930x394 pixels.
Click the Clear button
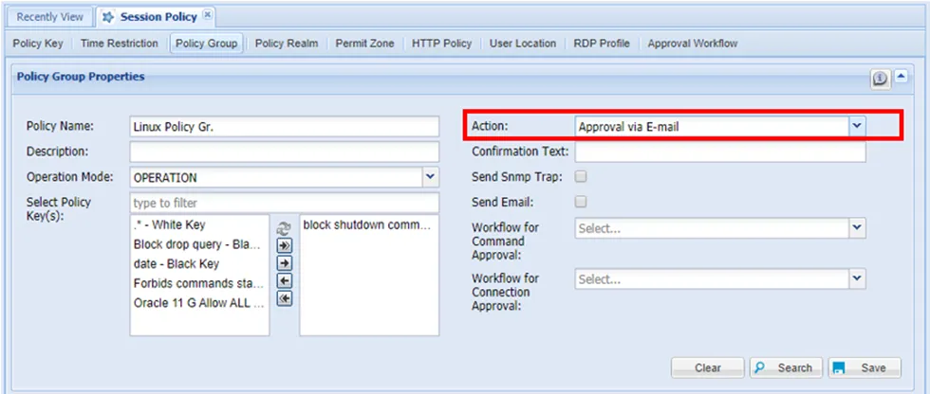pyautogui.click(x=708, y=367)
